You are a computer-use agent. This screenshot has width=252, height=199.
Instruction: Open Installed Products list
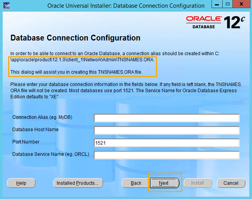point(78,183)
